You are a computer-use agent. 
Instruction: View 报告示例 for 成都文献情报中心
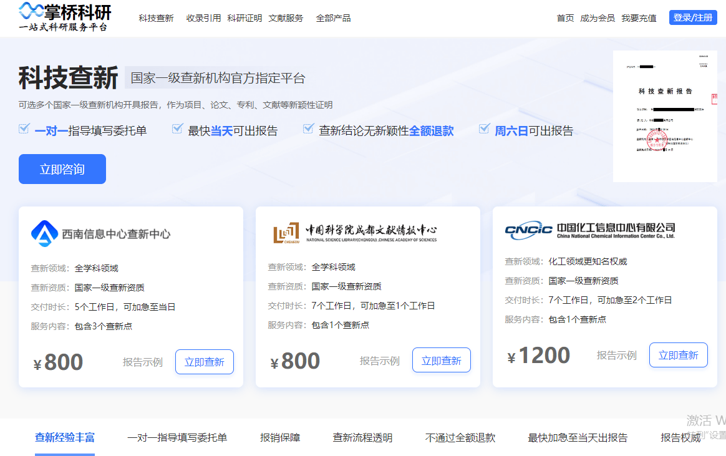pyautogui.click(x=380, y=361)
